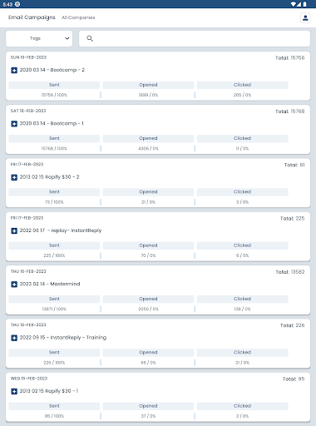Click the search magnifier icon
The height and width of the screenshot is (426, 316).
pyautogui.click(x=90, y=38)
